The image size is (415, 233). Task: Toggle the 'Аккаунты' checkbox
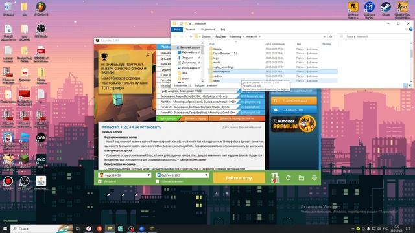(100, 181)
